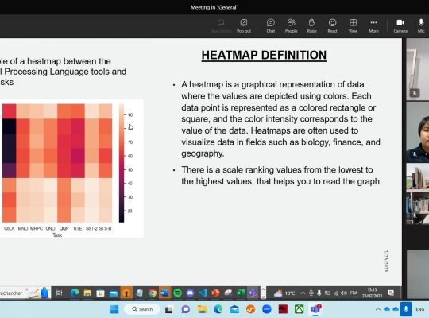Image resolution: width=429 pixels, height=318 pixels.
Task: Click the MRPC axis label
Action: pos(37,228)
